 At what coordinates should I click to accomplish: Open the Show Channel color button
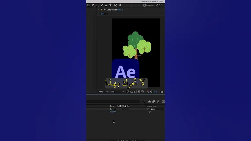147,92
